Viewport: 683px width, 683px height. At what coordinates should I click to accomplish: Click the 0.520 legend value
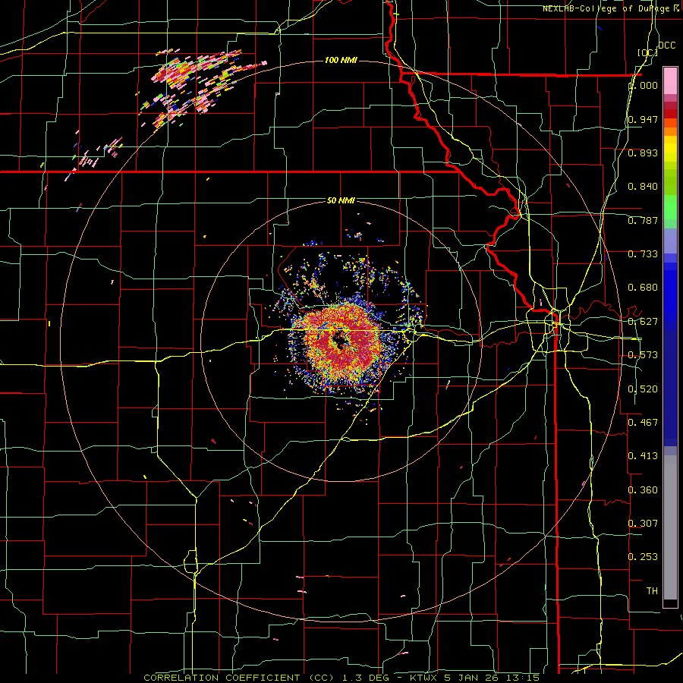[643, 389]
